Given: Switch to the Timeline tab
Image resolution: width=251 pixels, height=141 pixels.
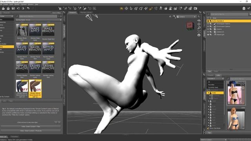Looking at the screenshot, I should point(15,137).
